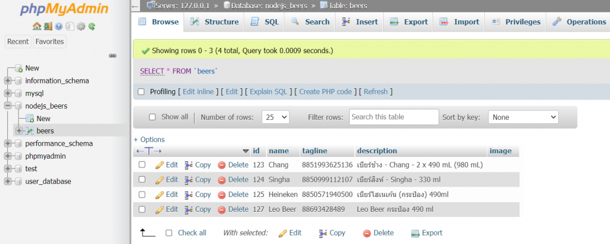Click the Favorites button in sidebar

49,42
